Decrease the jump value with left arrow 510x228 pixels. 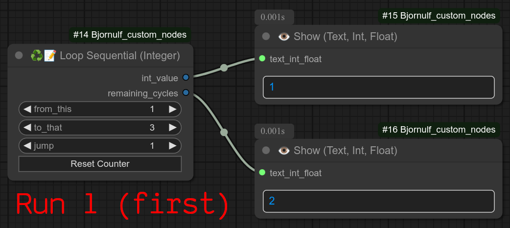click(x=27, y=146)
